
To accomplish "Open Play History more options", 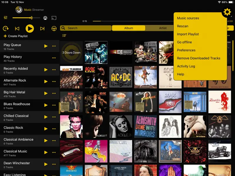I will tap(54, 58).
